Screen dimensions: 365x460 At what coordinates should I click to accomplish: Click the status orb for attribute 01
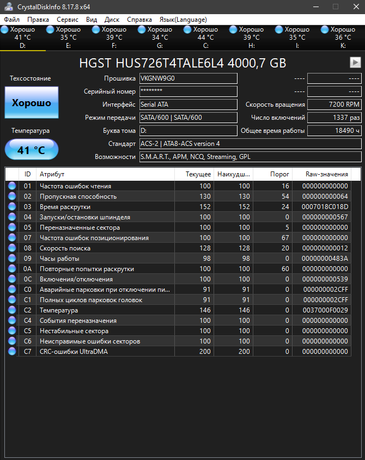[12, 186]
